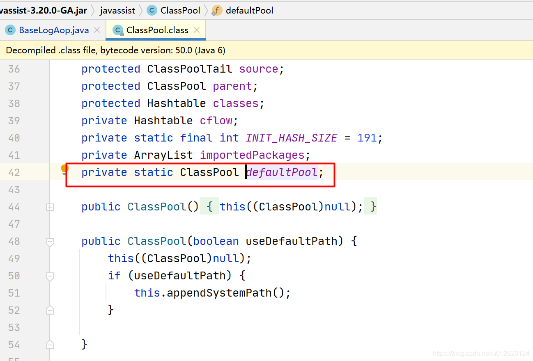Click the ClassPool class icon in breadcrumb
533x361 pixels.
click(x=152, y=10)
